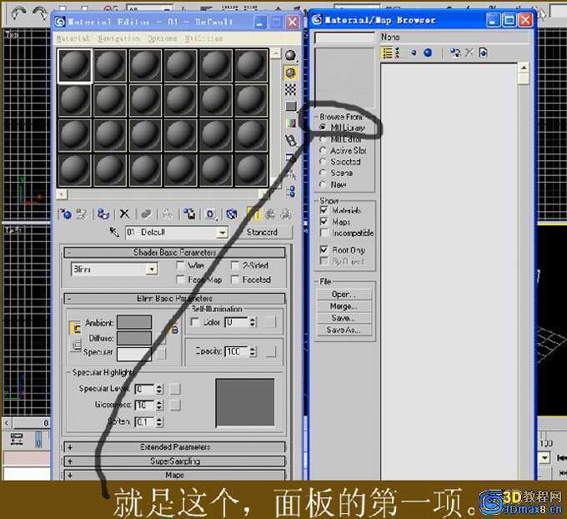Open material name dropdown 01 - Default
The height and width of the screenshot is (519, 567).
coord(222,232)
